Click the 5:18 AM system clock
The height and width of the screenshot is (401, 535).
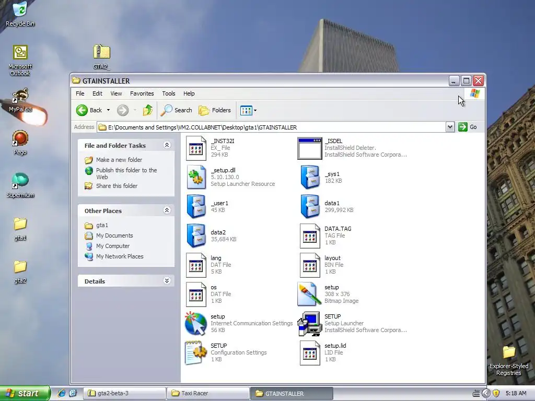coord(516,393)
